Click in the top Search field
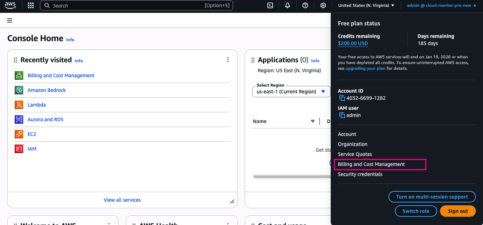 pyautogui.click(x=125, y=5)
